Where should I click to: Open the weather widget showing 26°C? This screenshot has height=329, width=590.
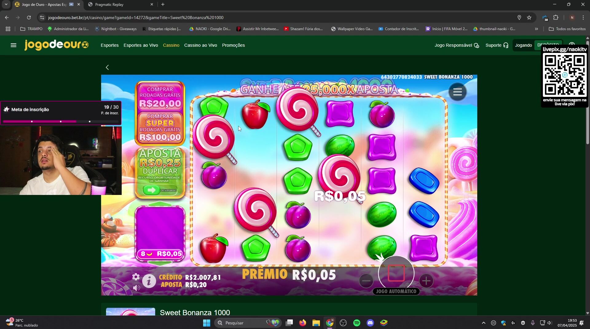pos(22,323)
